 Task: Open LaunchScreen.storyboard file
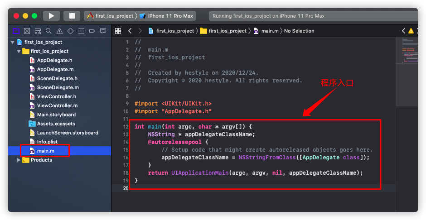[x=68, y=133]
